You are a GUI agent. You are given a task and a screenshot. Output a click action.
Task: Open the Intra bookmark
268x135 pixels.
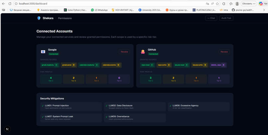tap(224, 10)
